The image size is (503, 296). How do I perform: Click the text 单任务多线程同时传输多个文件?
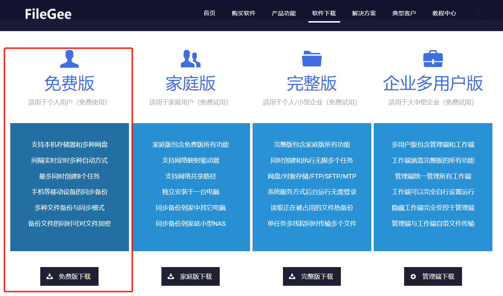(x=312, y=224)
